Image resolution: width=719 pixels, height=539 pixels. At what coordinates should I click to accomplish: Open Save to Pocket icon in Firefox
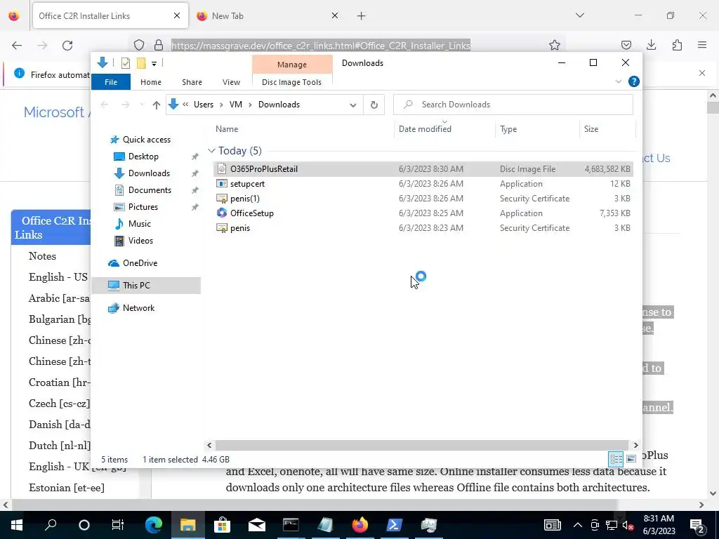(626, 45)
